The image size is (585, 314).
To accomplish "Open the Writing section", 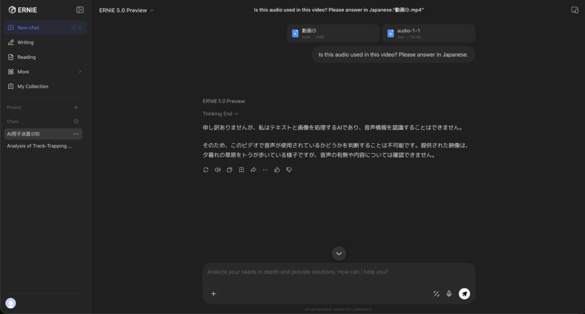I will pyautogui.click(x=25, y=42).
